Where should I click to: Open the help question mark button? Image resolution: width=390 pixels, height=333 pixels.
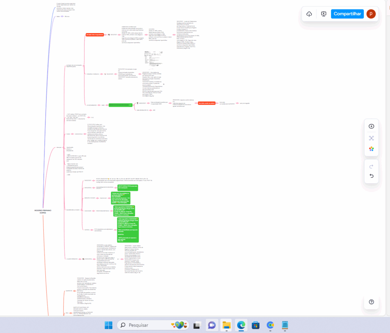(371, 302)
